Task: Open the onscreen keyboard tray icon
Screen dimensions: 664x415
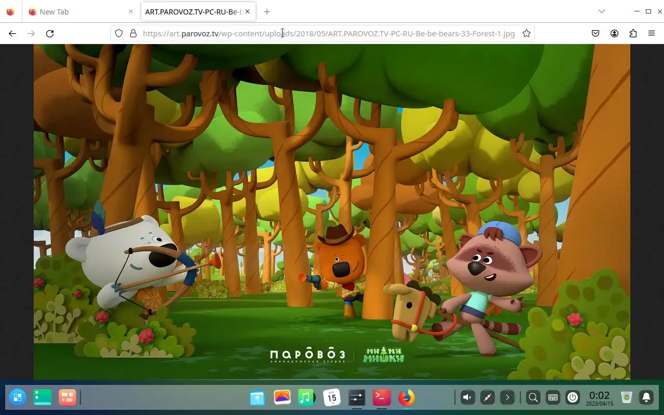Action: click(x=553, y=398)
